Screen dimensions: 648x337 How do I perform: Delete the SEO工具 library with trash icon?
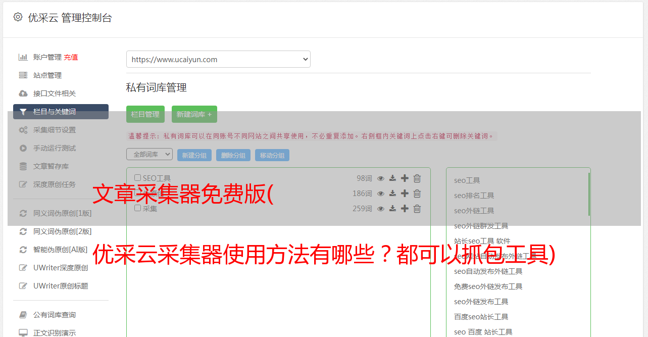click(x=417, y=178)
